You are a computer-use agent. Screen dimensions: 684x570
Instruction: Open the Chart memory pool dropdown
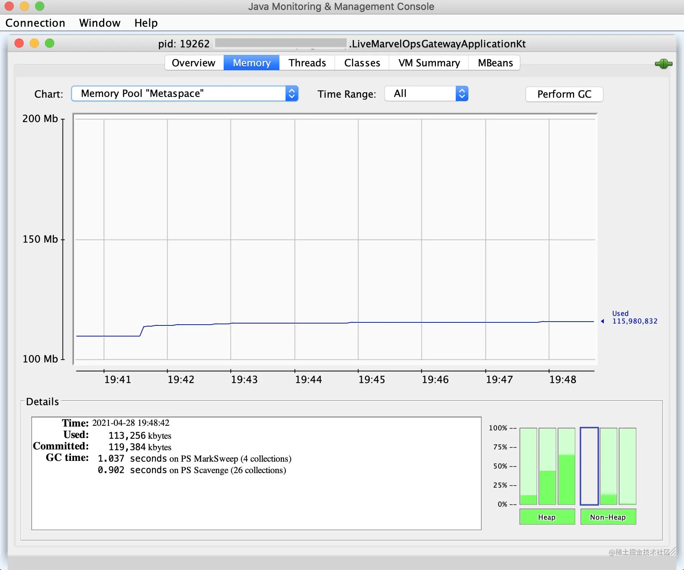(185, 93)
